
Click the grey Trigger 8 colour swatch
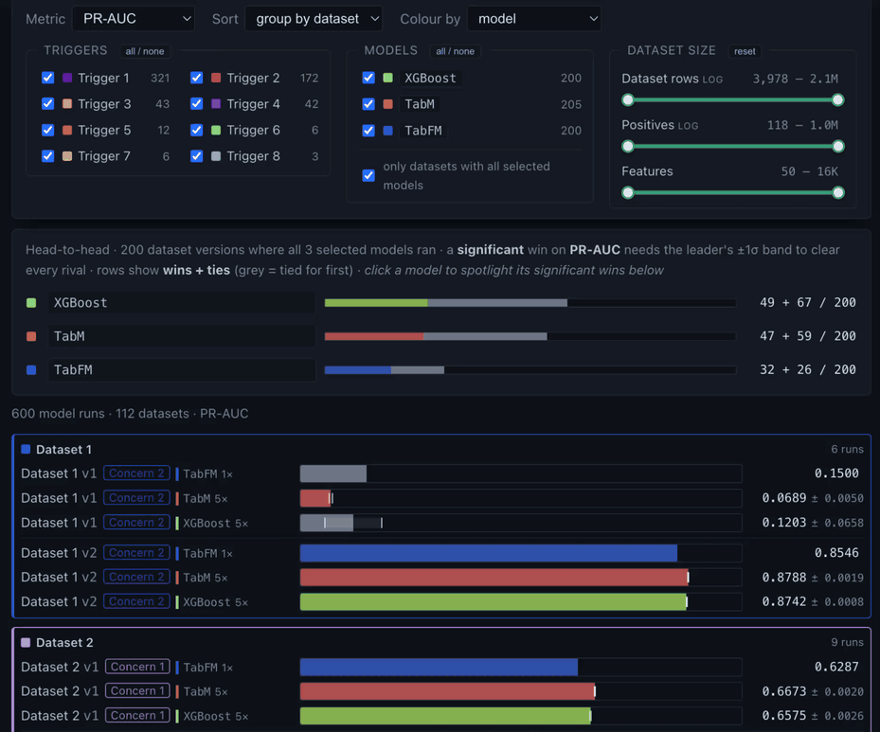[x=216, y=156]
